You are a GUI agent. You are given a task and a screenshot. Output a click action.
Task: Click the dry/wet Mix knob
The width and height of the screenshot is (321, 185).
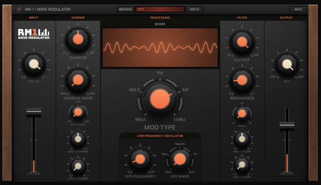[287, 64]
